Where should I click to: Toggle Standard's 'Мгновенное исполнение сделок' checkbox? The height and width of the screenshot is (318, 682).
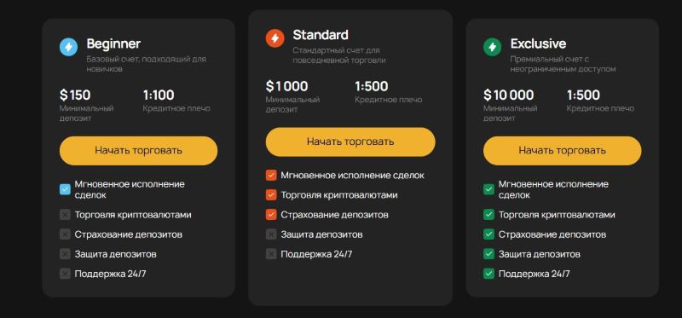(271, 176)
